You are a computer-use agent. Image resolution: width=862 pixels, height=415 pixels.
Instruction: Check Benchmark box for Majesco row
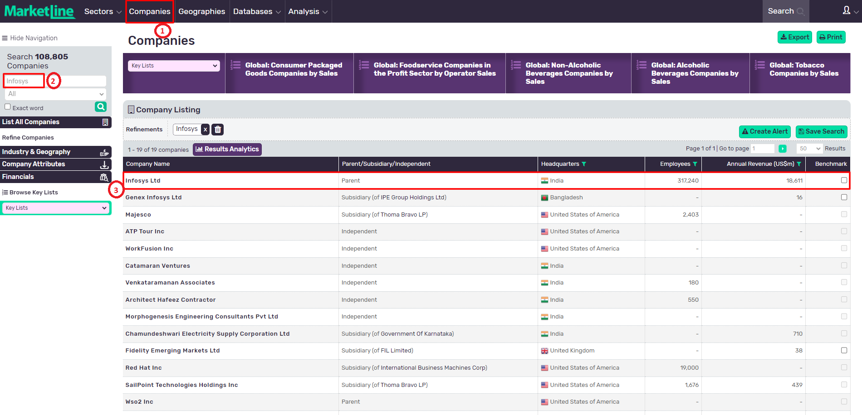pos(844,214)
